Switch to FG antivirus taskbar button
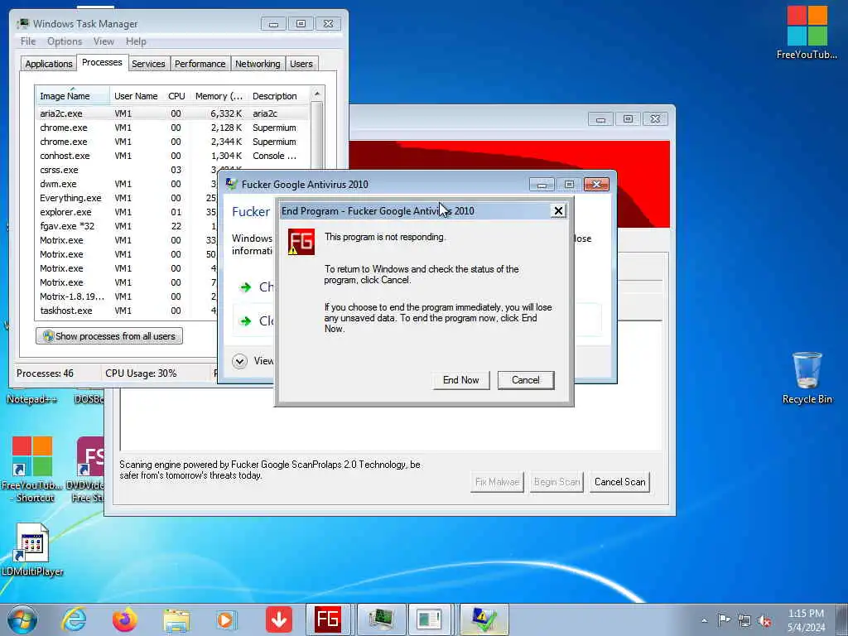848x636 pixels. point(328,619)
